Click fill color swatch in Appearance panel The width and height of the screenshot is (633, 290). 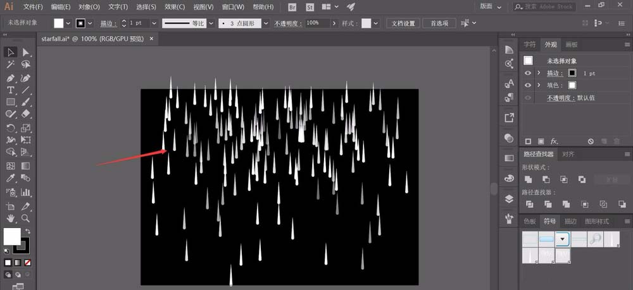coord(572,85)
